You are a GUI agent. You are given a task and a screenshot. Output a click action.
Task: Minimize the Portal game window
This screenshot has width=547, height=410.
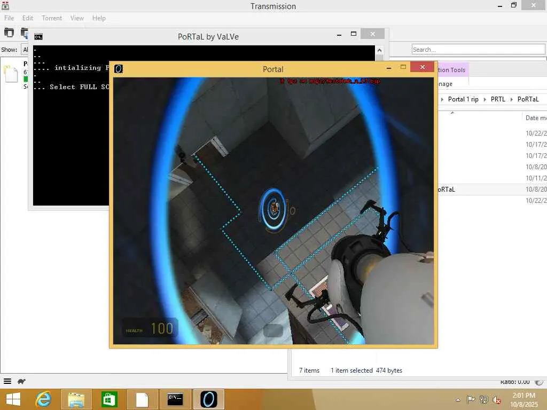tap(389, 68)
